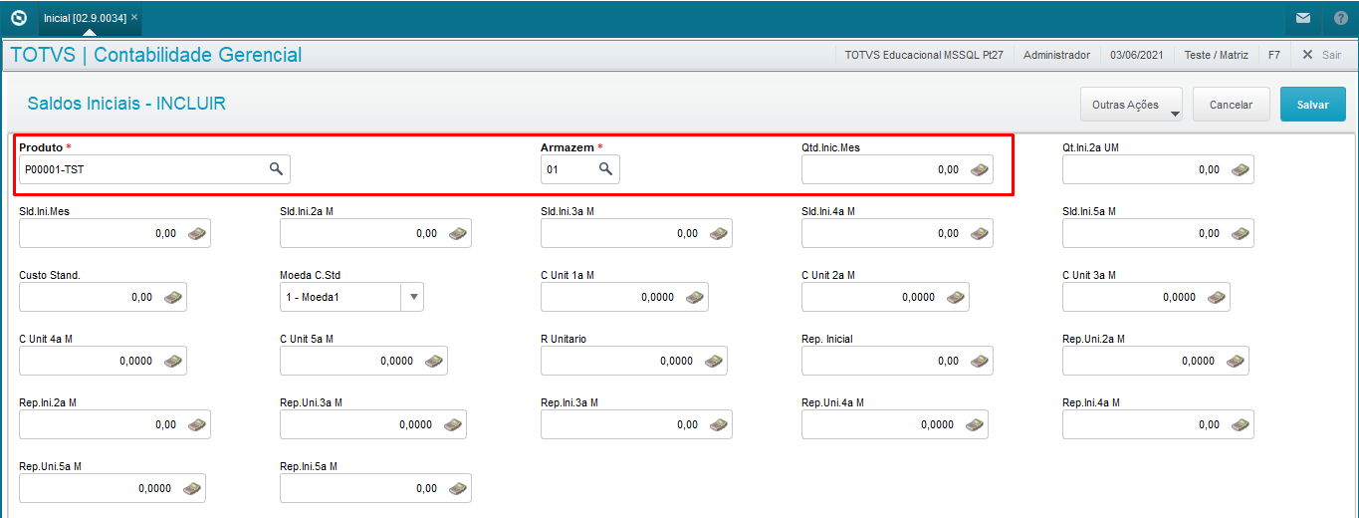Focus the Qt.Ini.2a UM value field
Viewport: 1359px width, 518px height.
tap(1158, 169)
